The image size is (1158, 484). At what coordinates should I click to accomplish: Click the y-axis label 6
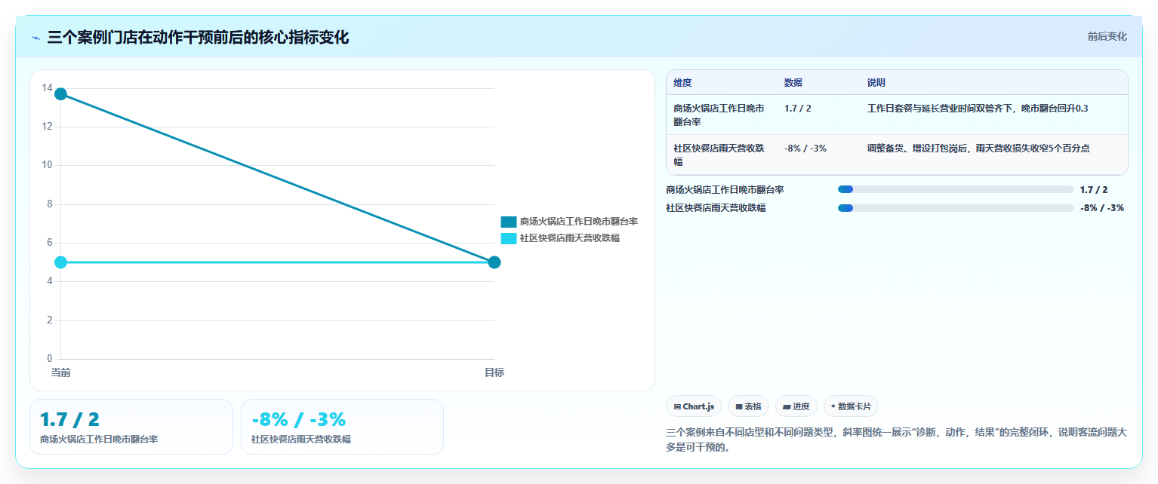pyautogui.click(x=50, y=243)
